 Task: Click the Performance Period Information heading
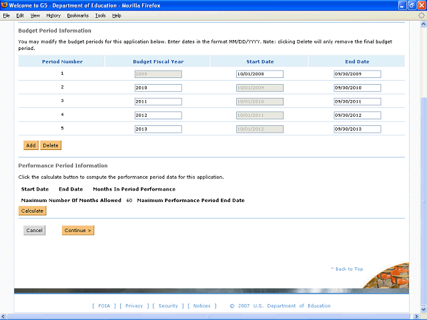click(63, 166)
